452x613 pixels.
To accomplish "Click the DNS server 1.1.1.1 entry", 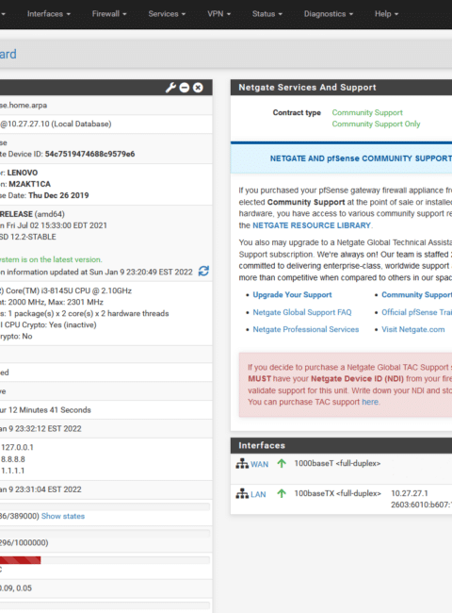I will [x=13, y=471].
